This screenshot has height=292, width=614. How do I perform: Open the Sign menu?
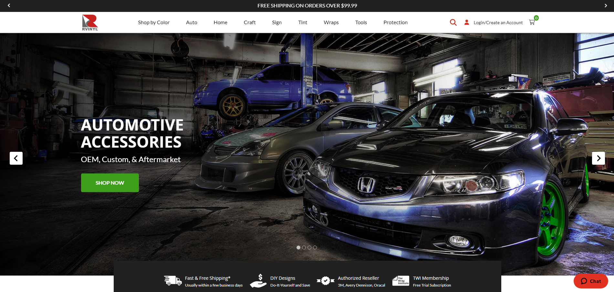point(277,22)
